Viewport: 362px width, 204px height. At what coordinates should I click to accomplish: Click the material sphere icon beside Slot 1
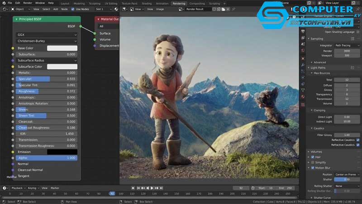tap(115, 9)
